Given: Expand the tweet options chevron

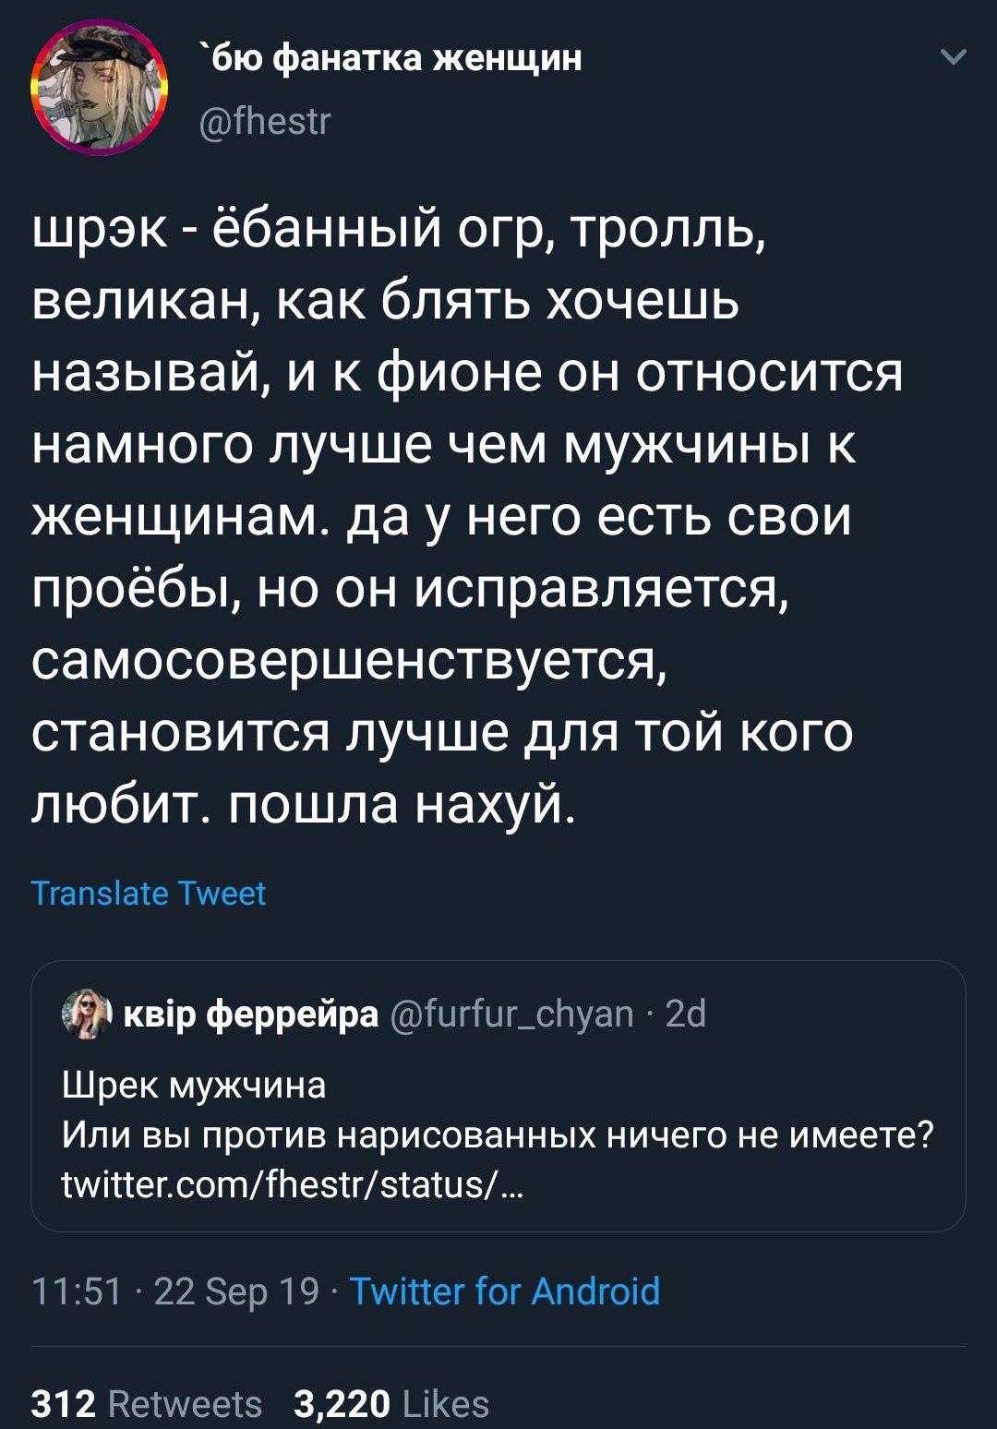Looking at the screenshot, I should tap(953, 57).
